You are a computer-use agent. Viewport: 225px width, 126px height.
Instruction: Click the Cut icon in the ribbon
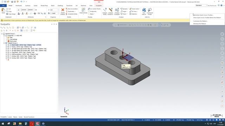coord(7,9)
